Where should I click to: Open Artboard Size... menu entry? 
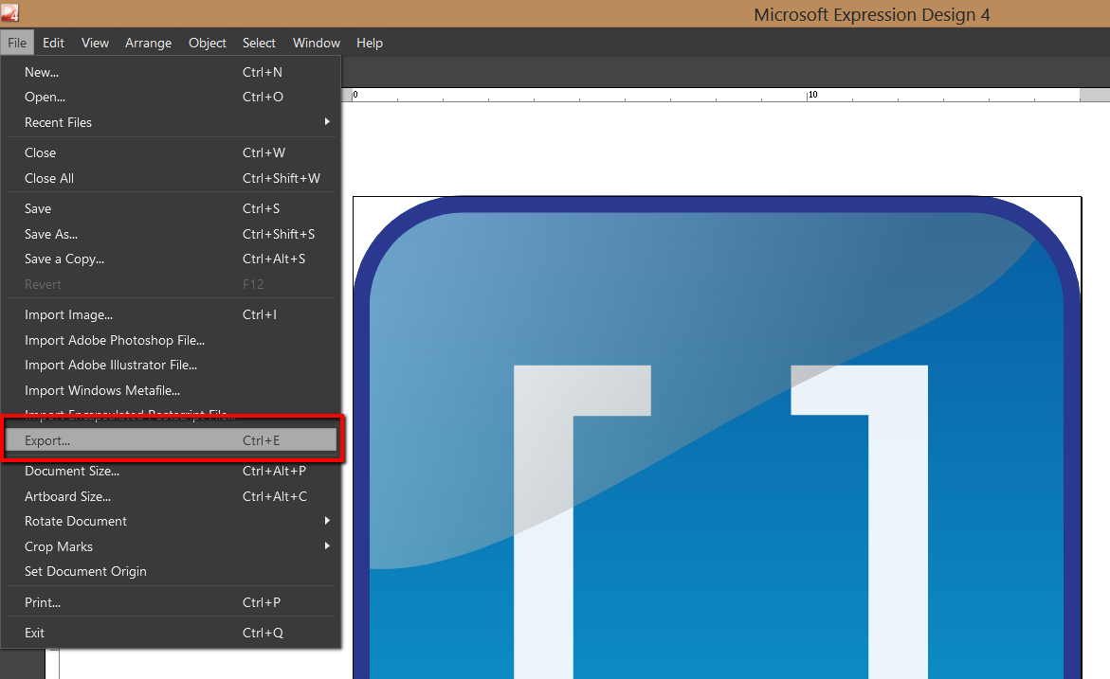tap(171, 496)
